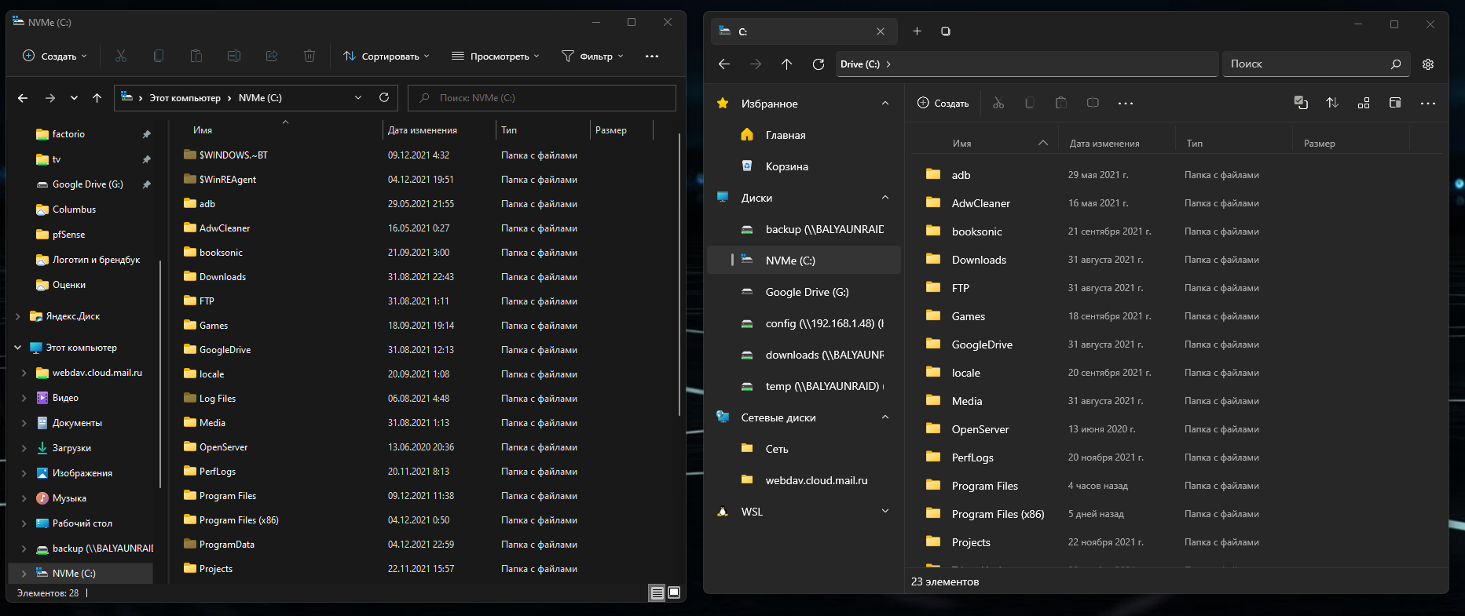Switch to details view in Explorer status bar
The width and height of the screenshot is (1465, 616).
[x=657, y=593]
